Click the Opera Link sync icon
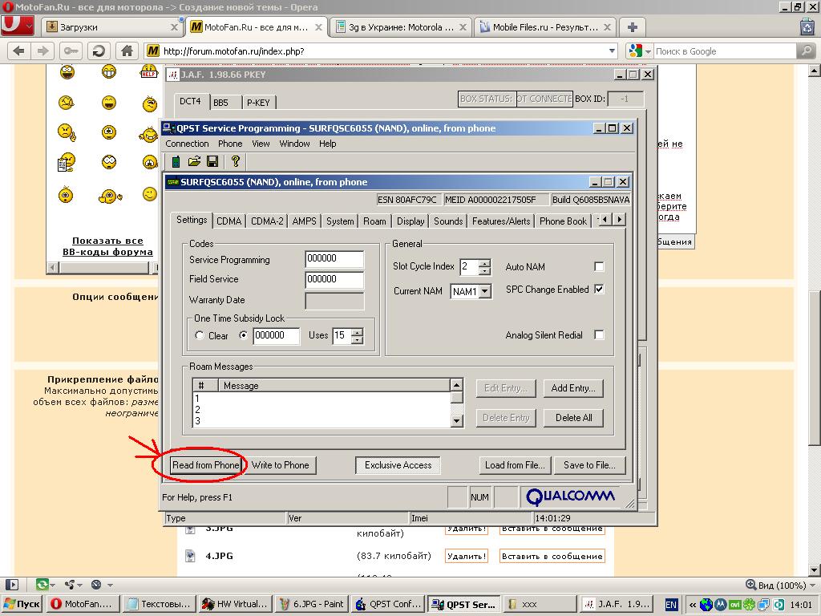Screen dimensions: 821x616 click(42, 585)
